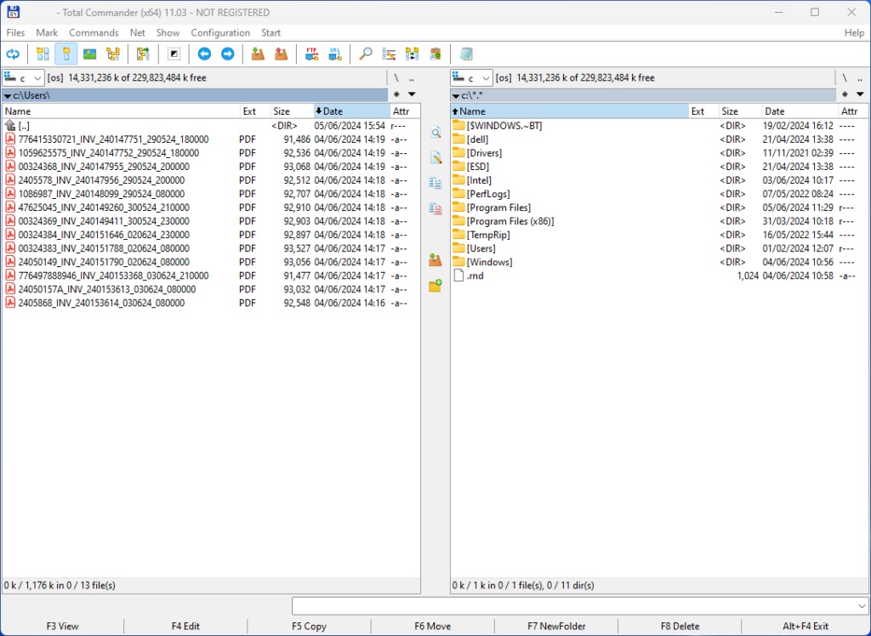Click the unpack files toolbar icon
Screen dimensions: 871x636
[x=282, y=54]
